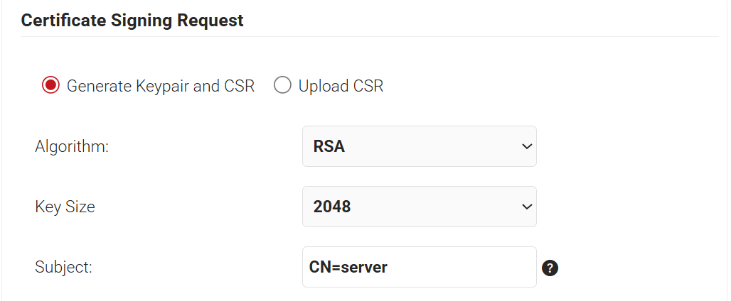Click the "Algorithm:" field label
Viewport: 731px width, 301px height.
pos(72,147)
